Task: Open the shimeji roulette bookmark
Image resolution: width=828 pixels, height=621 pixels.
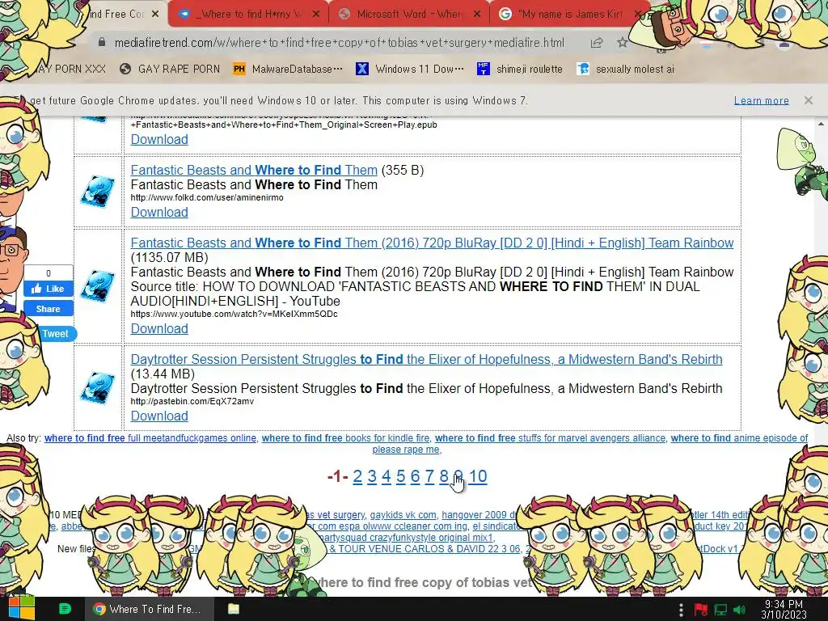Action: (520, 69)
